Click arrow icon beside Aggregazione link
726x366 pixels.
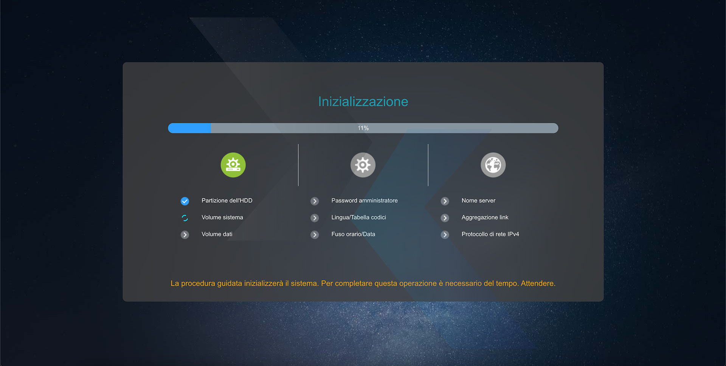pyautogui.click(x=445, y=218)
